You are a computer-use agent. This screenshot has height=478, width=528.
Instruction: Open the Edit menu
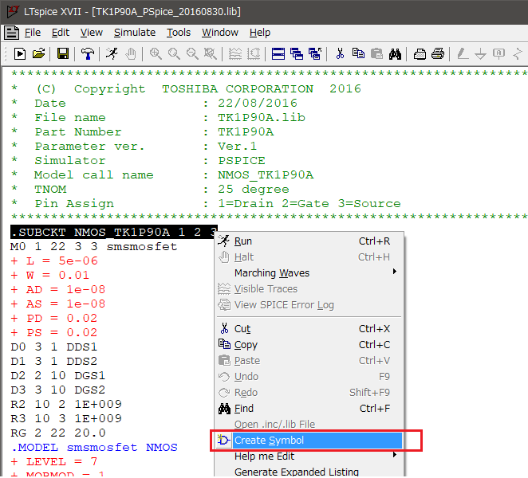[x=61, y=33]
